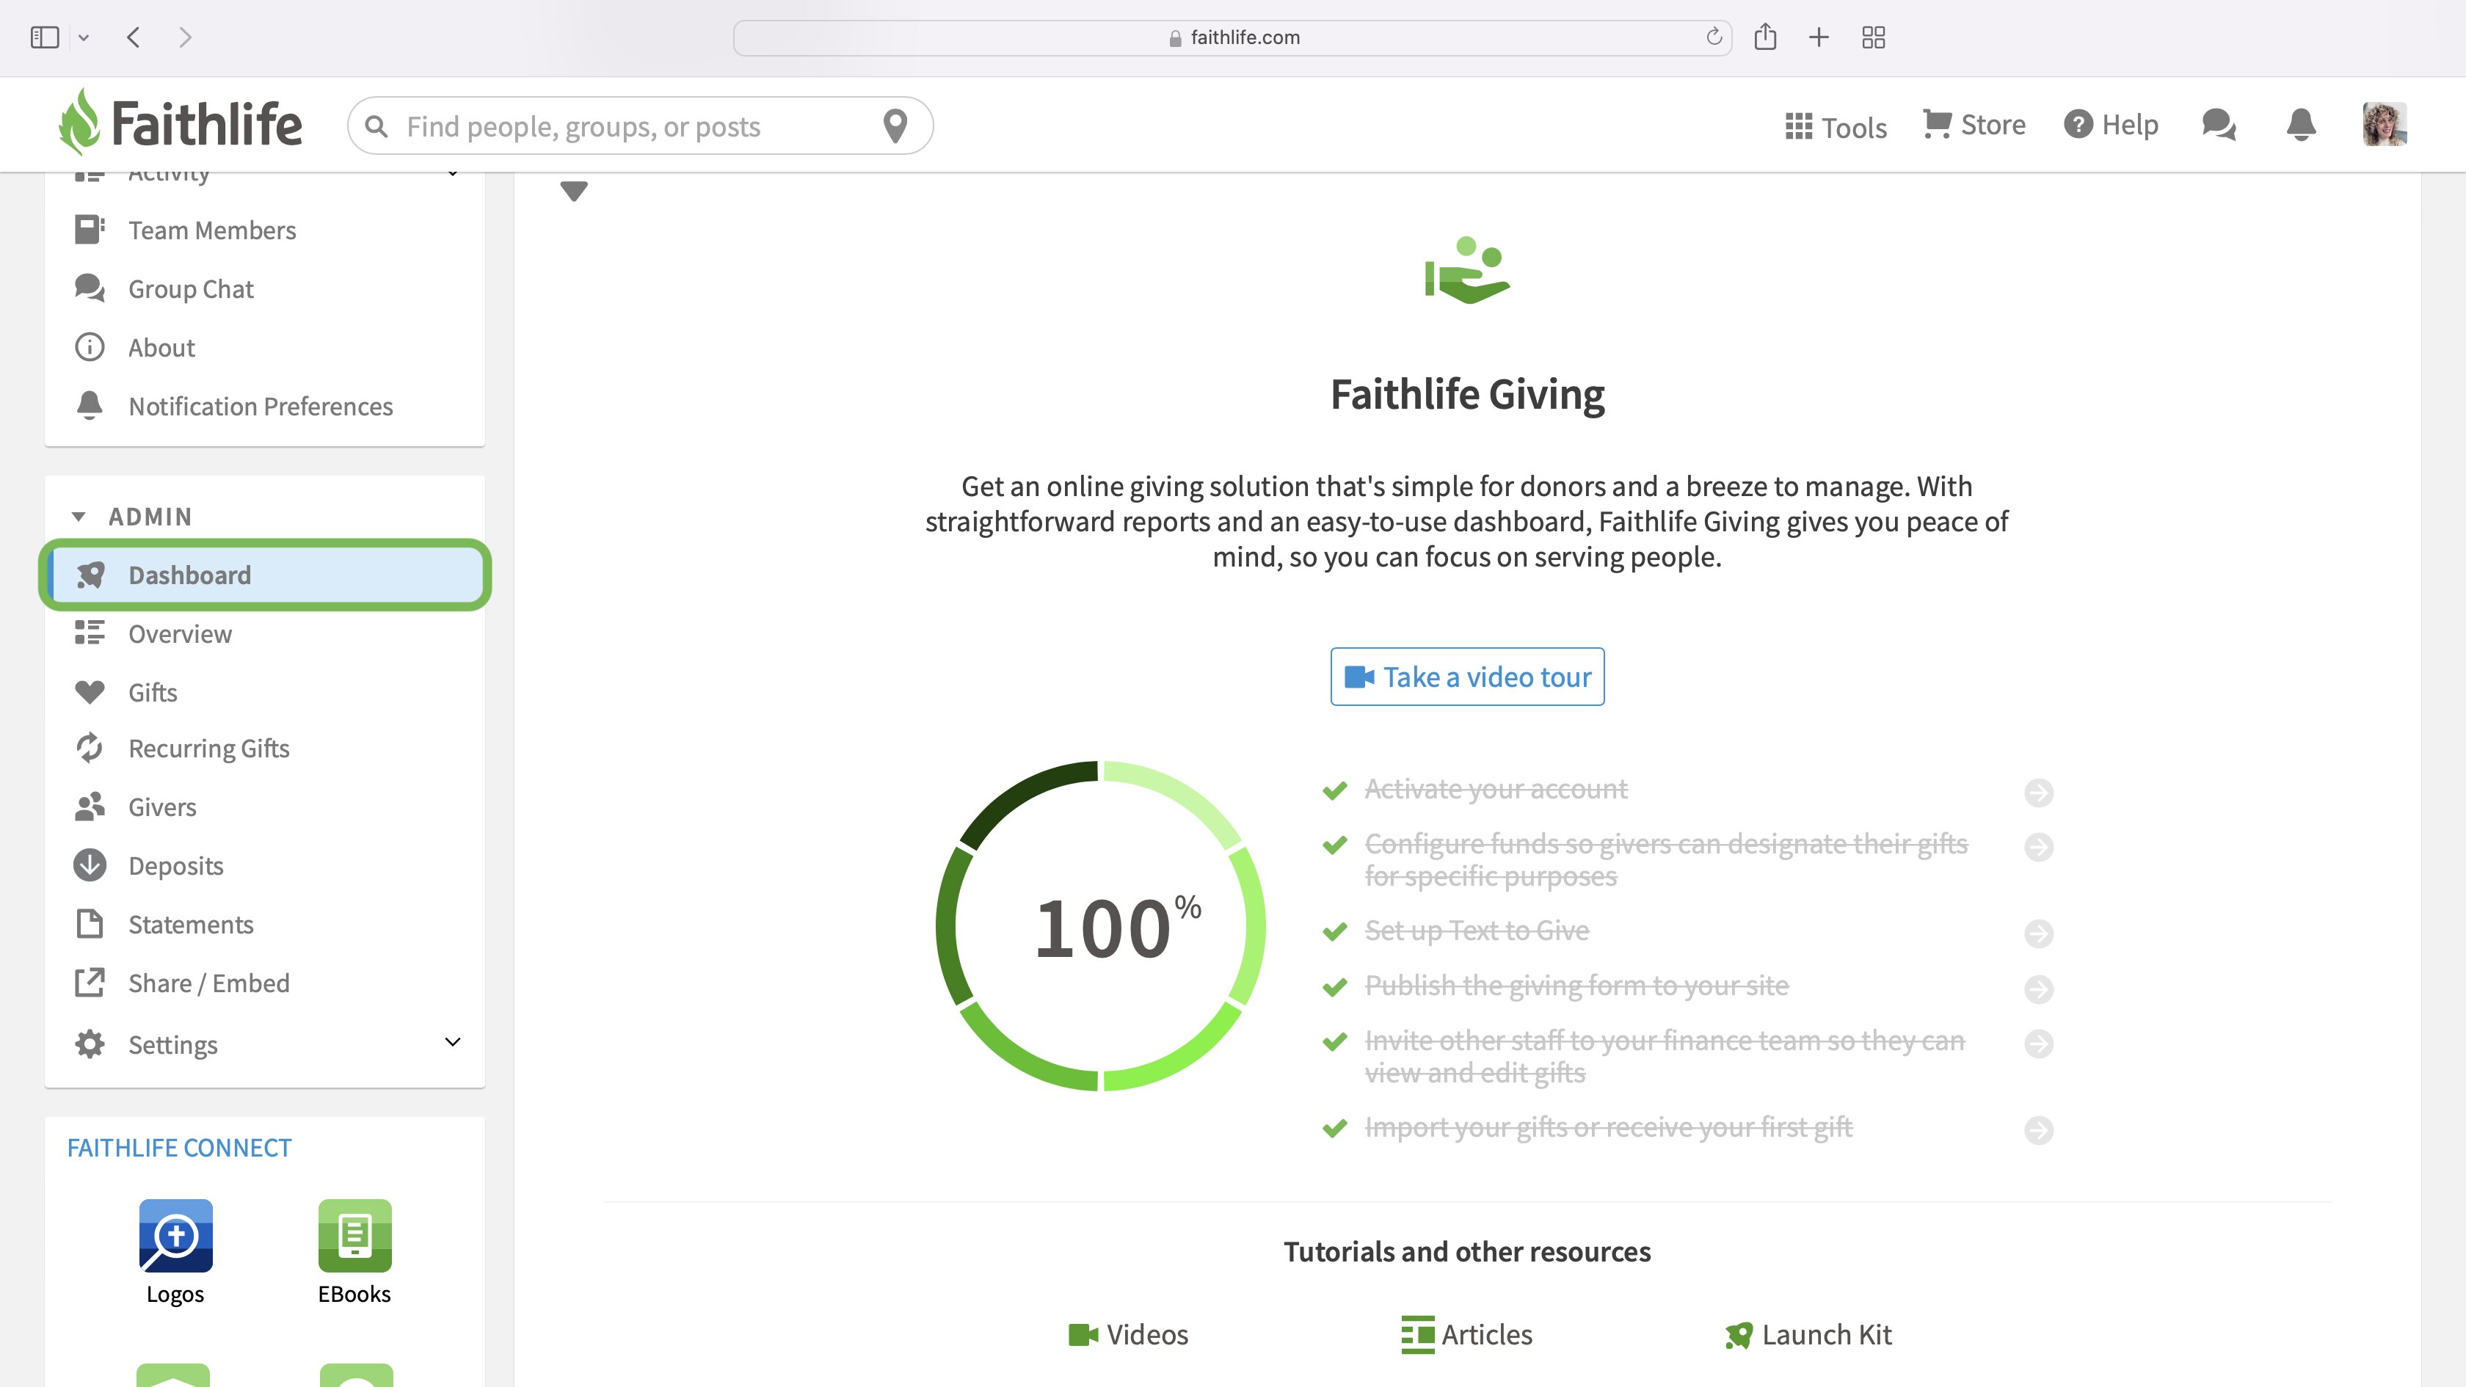Screen dimensions: 2466x1387
Task: Show Safari tab overview
Action: pyautogui.click(x=1874, y=37)
